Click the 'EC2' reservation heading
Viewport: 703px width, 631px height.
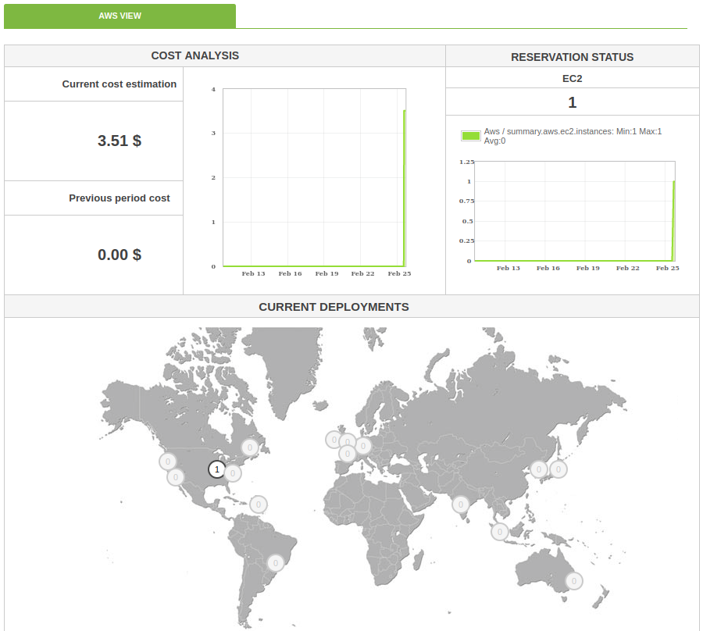572,78
